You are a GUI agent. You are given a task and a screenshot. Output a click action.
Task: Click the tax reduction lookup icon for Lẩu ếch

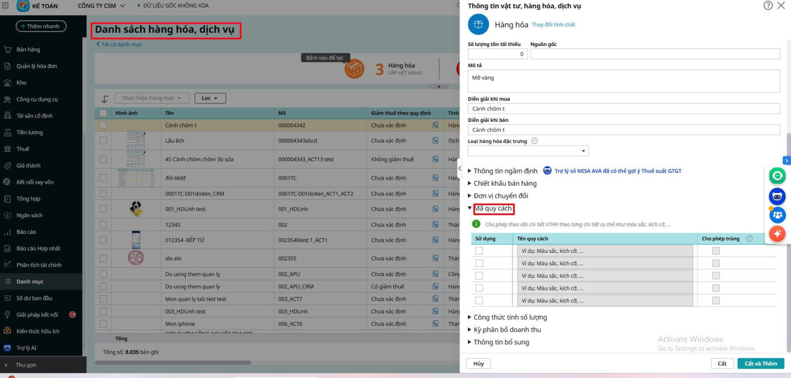tap(435, 141)
